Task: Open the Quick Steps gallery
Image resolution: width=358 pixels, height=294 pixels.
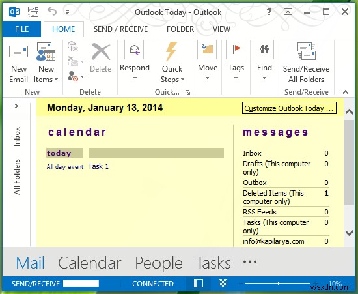Action: [x=172, y=63]
